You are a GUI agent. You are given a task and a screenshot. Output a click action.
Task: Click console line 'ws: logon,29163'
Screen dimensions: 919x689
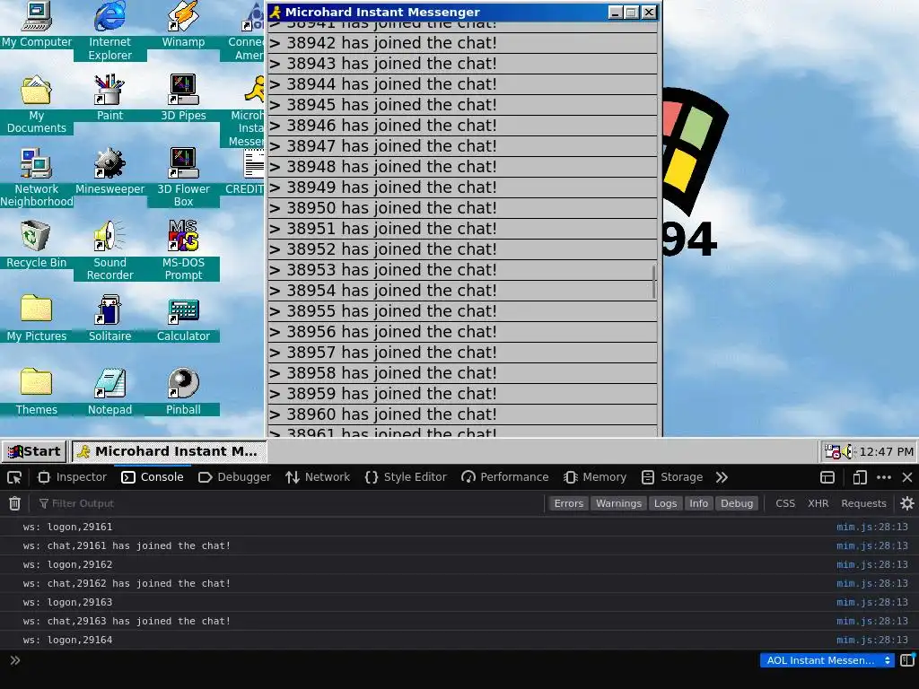[x=67, y=602]
